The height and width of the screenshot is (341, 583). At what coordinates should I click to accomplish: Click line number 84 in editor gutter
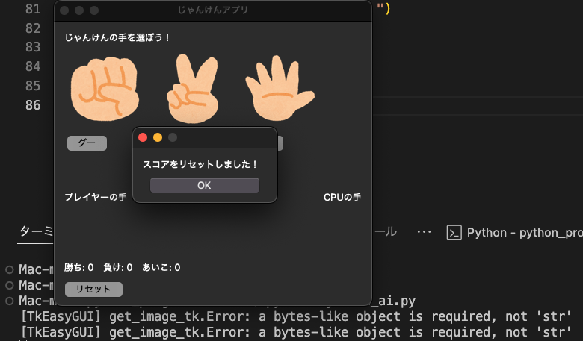(33, 66)
